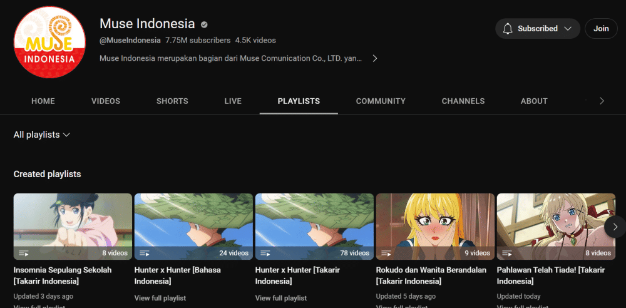Click the channel description text

[x=231, y=58]
